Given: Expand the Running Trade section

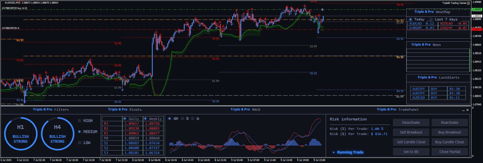Looking at the screenshot, I should tap(334, 152).
